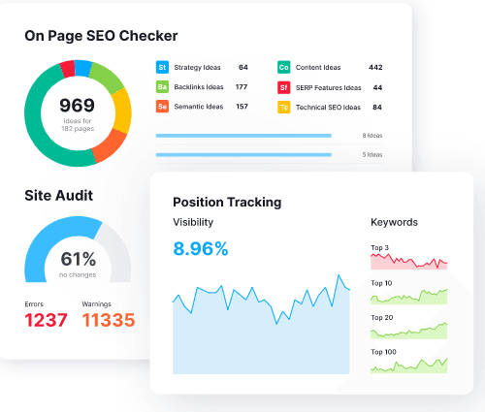Select the Technical SEO Ideas label

point(328,108)
